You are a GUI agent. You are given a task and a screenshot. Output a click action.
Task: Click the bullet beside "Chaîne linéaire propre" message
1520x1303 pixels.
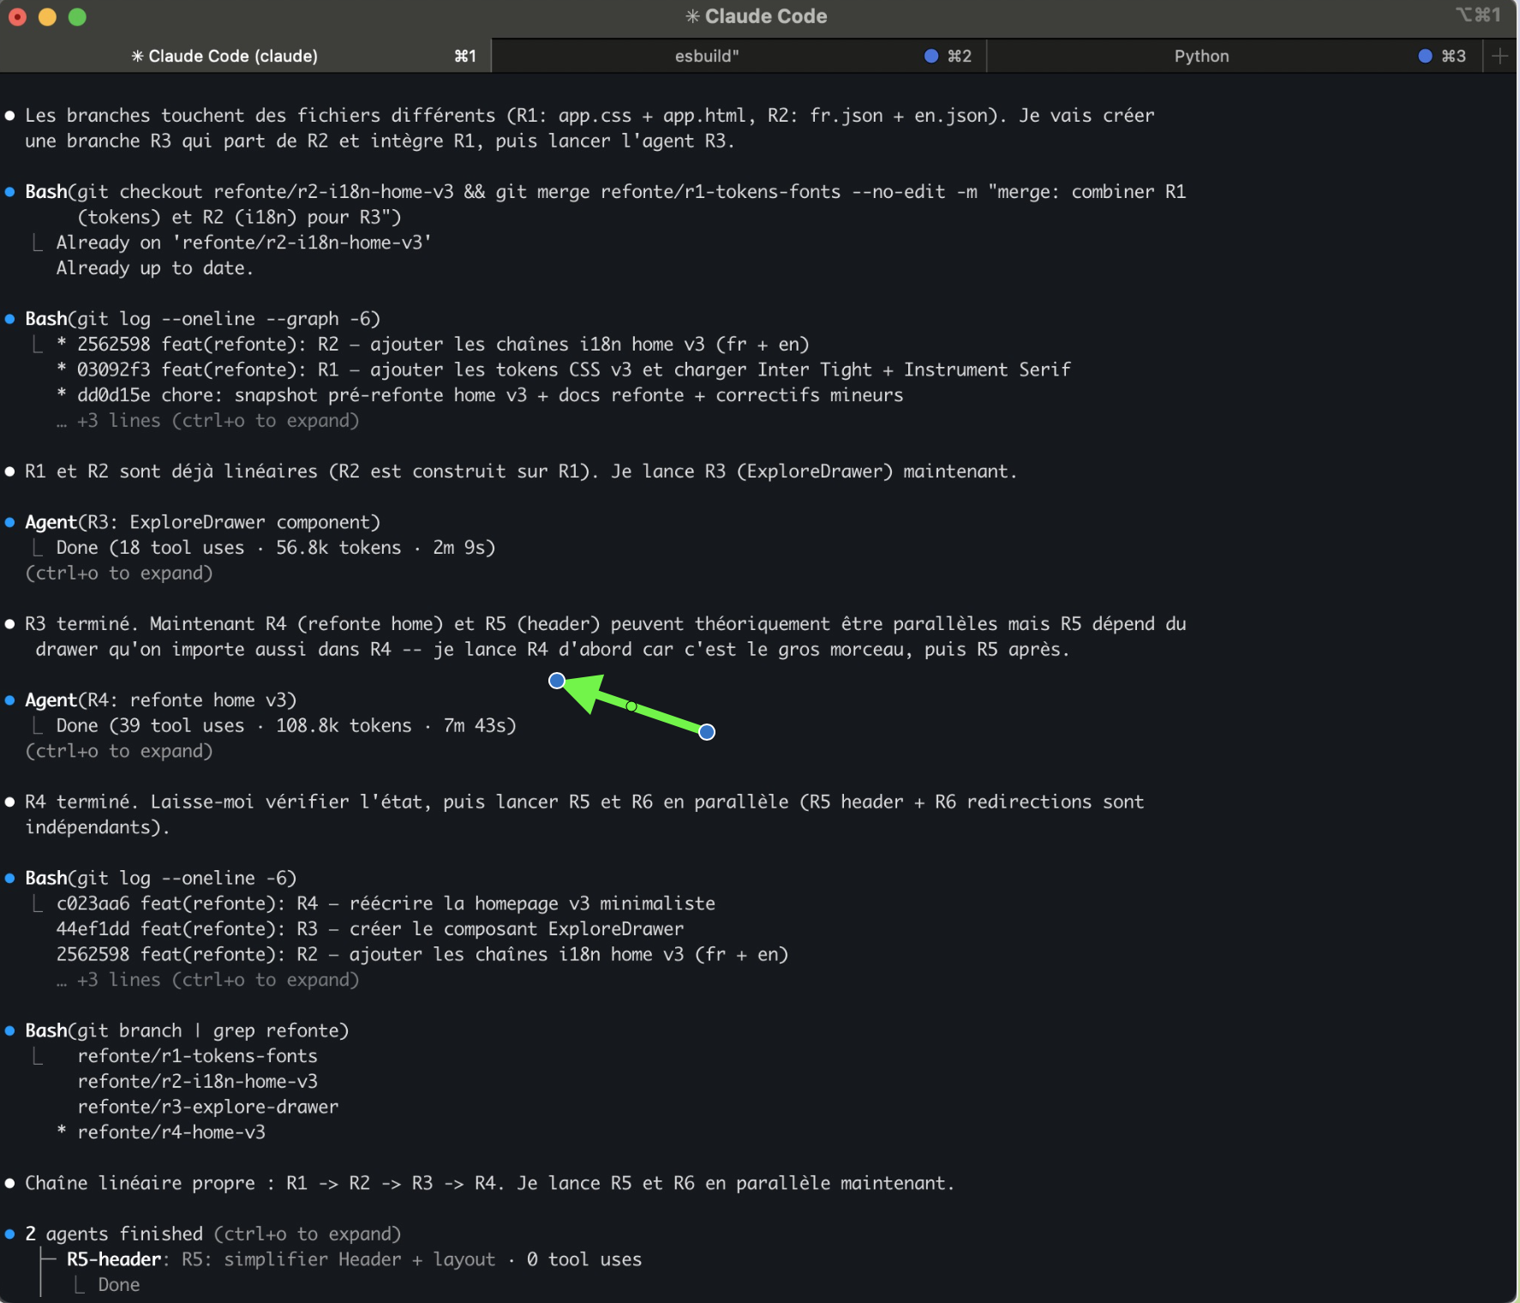click(x=9, y=1183)
